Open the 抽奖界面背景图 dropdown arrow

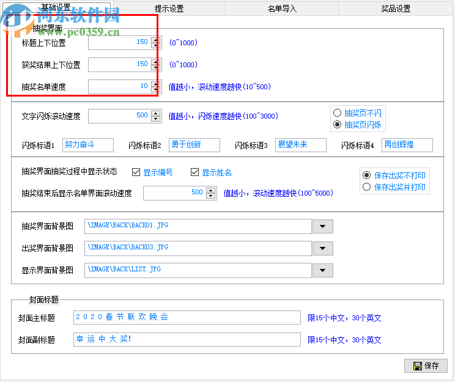(x=322, y=226)
